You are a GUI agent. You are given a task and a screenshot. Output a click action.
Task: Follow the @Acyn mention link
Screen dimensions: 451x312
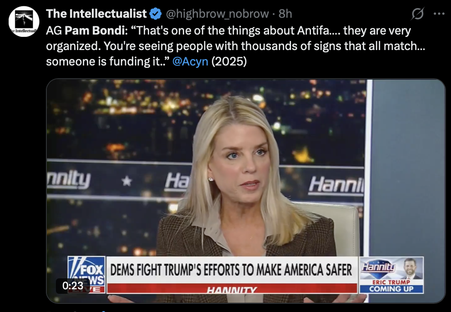click(190, 61)
